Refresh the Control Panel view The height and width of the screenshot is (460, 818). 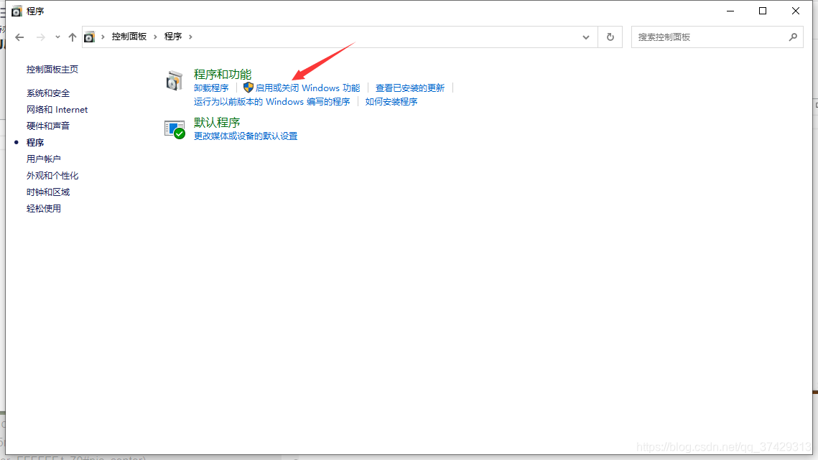(610, 37)
